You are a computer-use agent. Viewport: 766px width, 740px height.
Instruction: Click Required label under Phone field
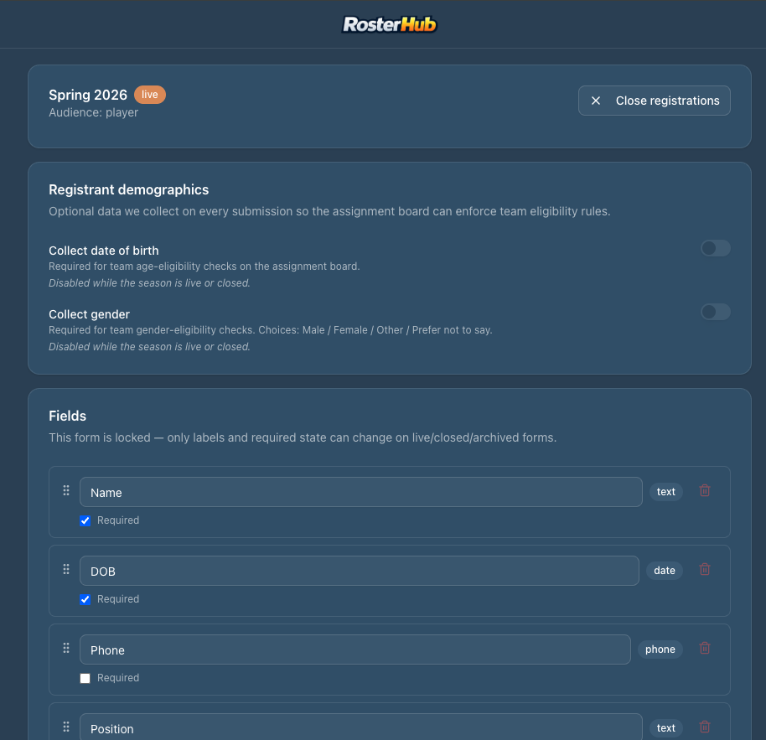[x=118, y=678]
